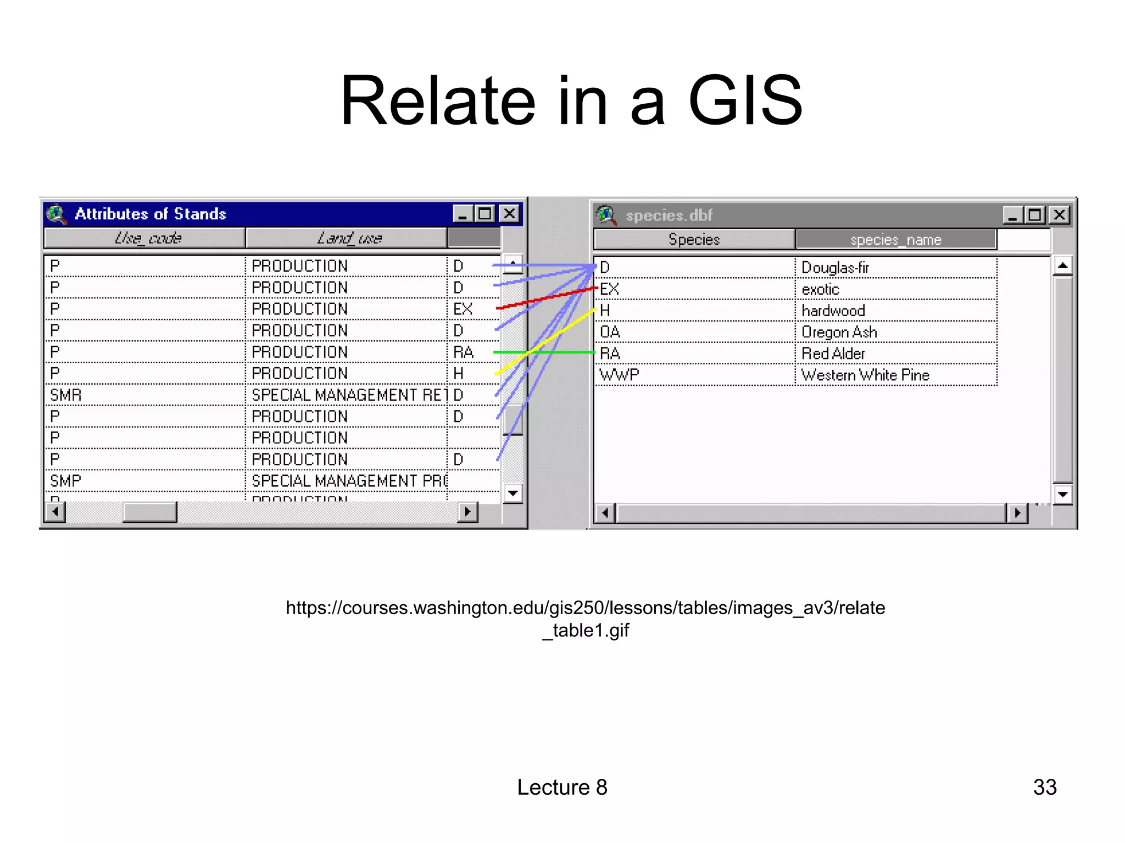The width and height of the screenshot is (1125, 843).
Task: Click the Attributes of Stands title bar
Action: [283, 213]
